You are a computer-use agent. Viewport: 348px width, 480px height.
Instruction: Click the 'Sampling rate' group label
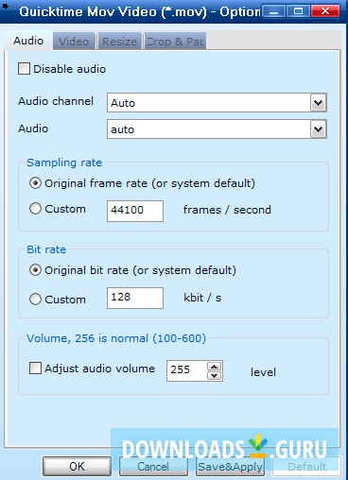pyautogui.click(x=64, y=163)
